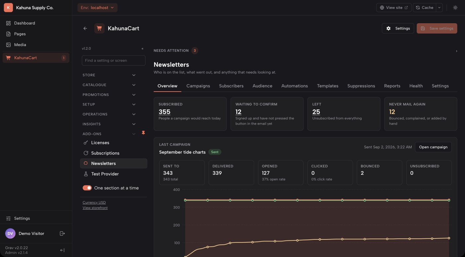
Task: Click the Kahuna Supply Co. K logo
Action: (8, 8)
